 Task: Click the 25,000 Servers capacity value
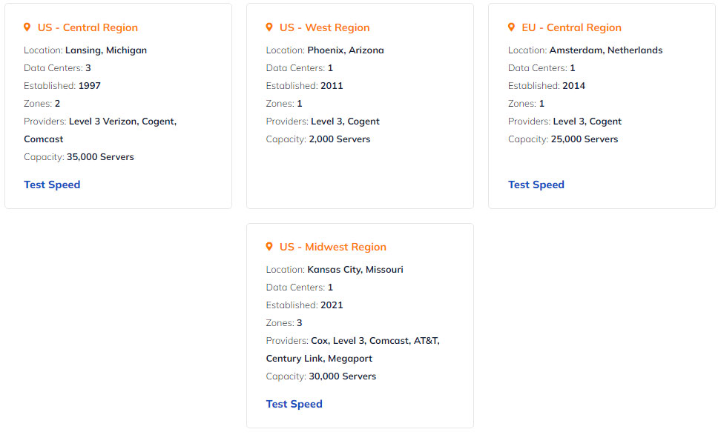click(x=585, y=139)
